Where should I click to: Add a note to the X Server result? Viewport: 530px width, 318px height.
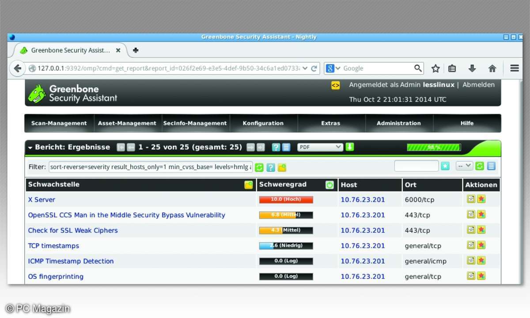pos(471,199)
